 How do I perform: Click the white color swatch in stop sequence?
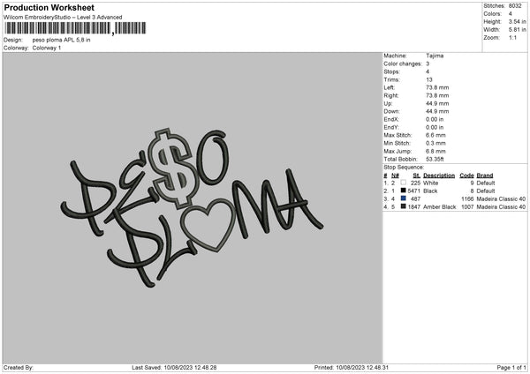coord(404,183)
